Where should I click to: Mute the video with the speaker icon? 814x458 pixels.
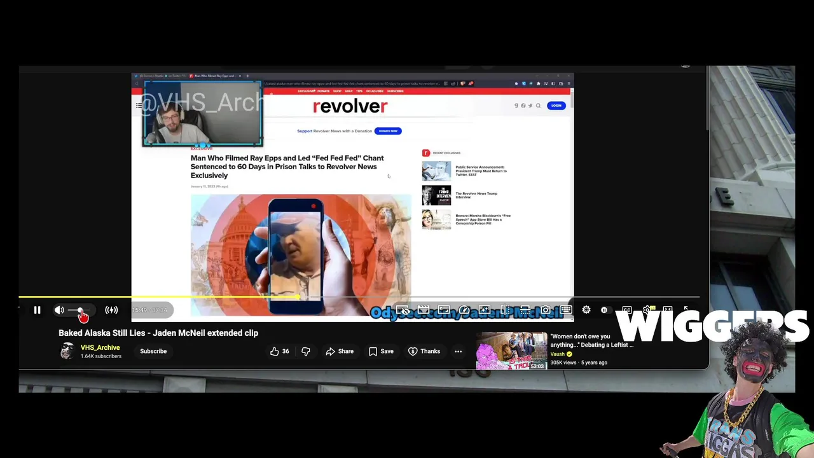59,310
